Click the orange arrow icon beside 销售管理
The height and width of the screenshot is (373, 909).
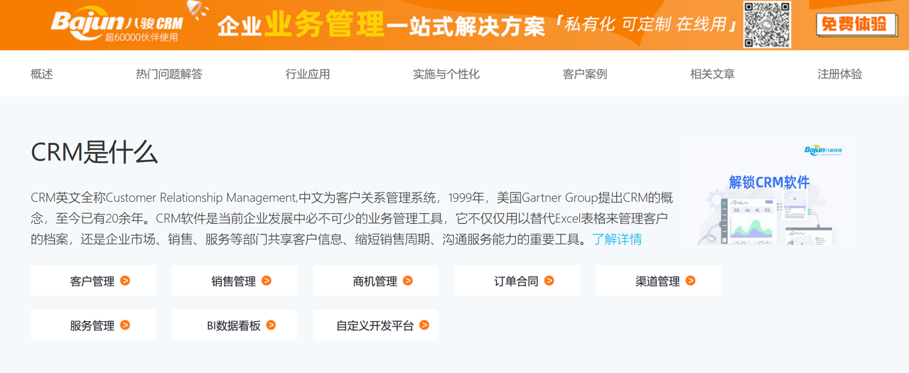point(267,281)
